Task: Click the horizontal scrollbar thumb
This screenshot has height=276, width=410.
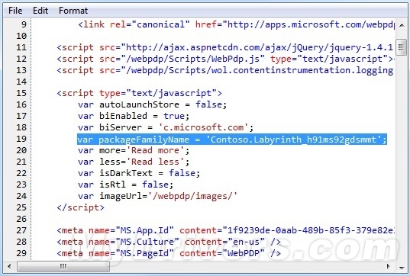Action: point(63,267)
